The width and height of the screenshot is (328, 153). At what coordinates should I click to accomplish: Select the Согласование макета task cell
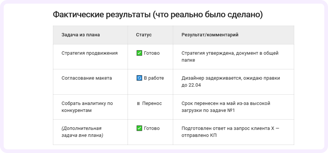(87, 78)
